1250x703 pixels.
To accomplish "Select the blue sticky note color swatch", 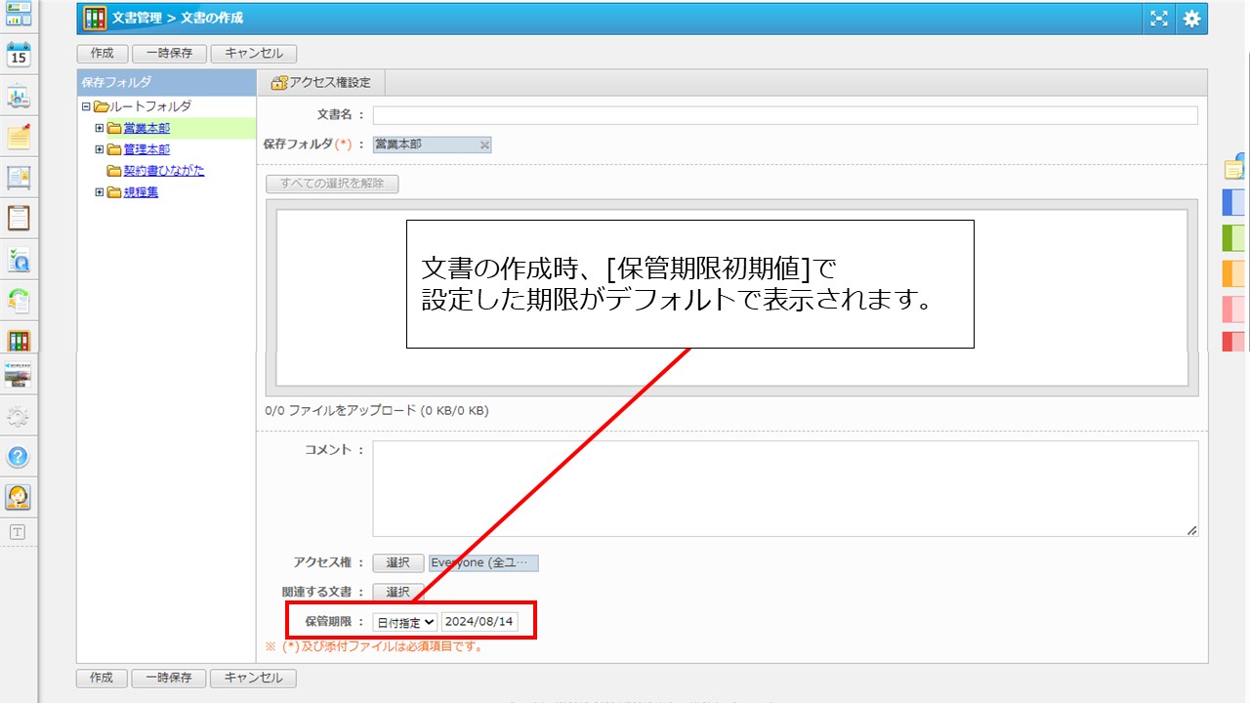I will pos(1232,202).
